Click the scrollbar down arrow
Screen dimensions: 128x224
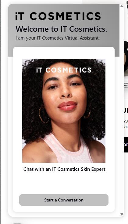(122, 214)
